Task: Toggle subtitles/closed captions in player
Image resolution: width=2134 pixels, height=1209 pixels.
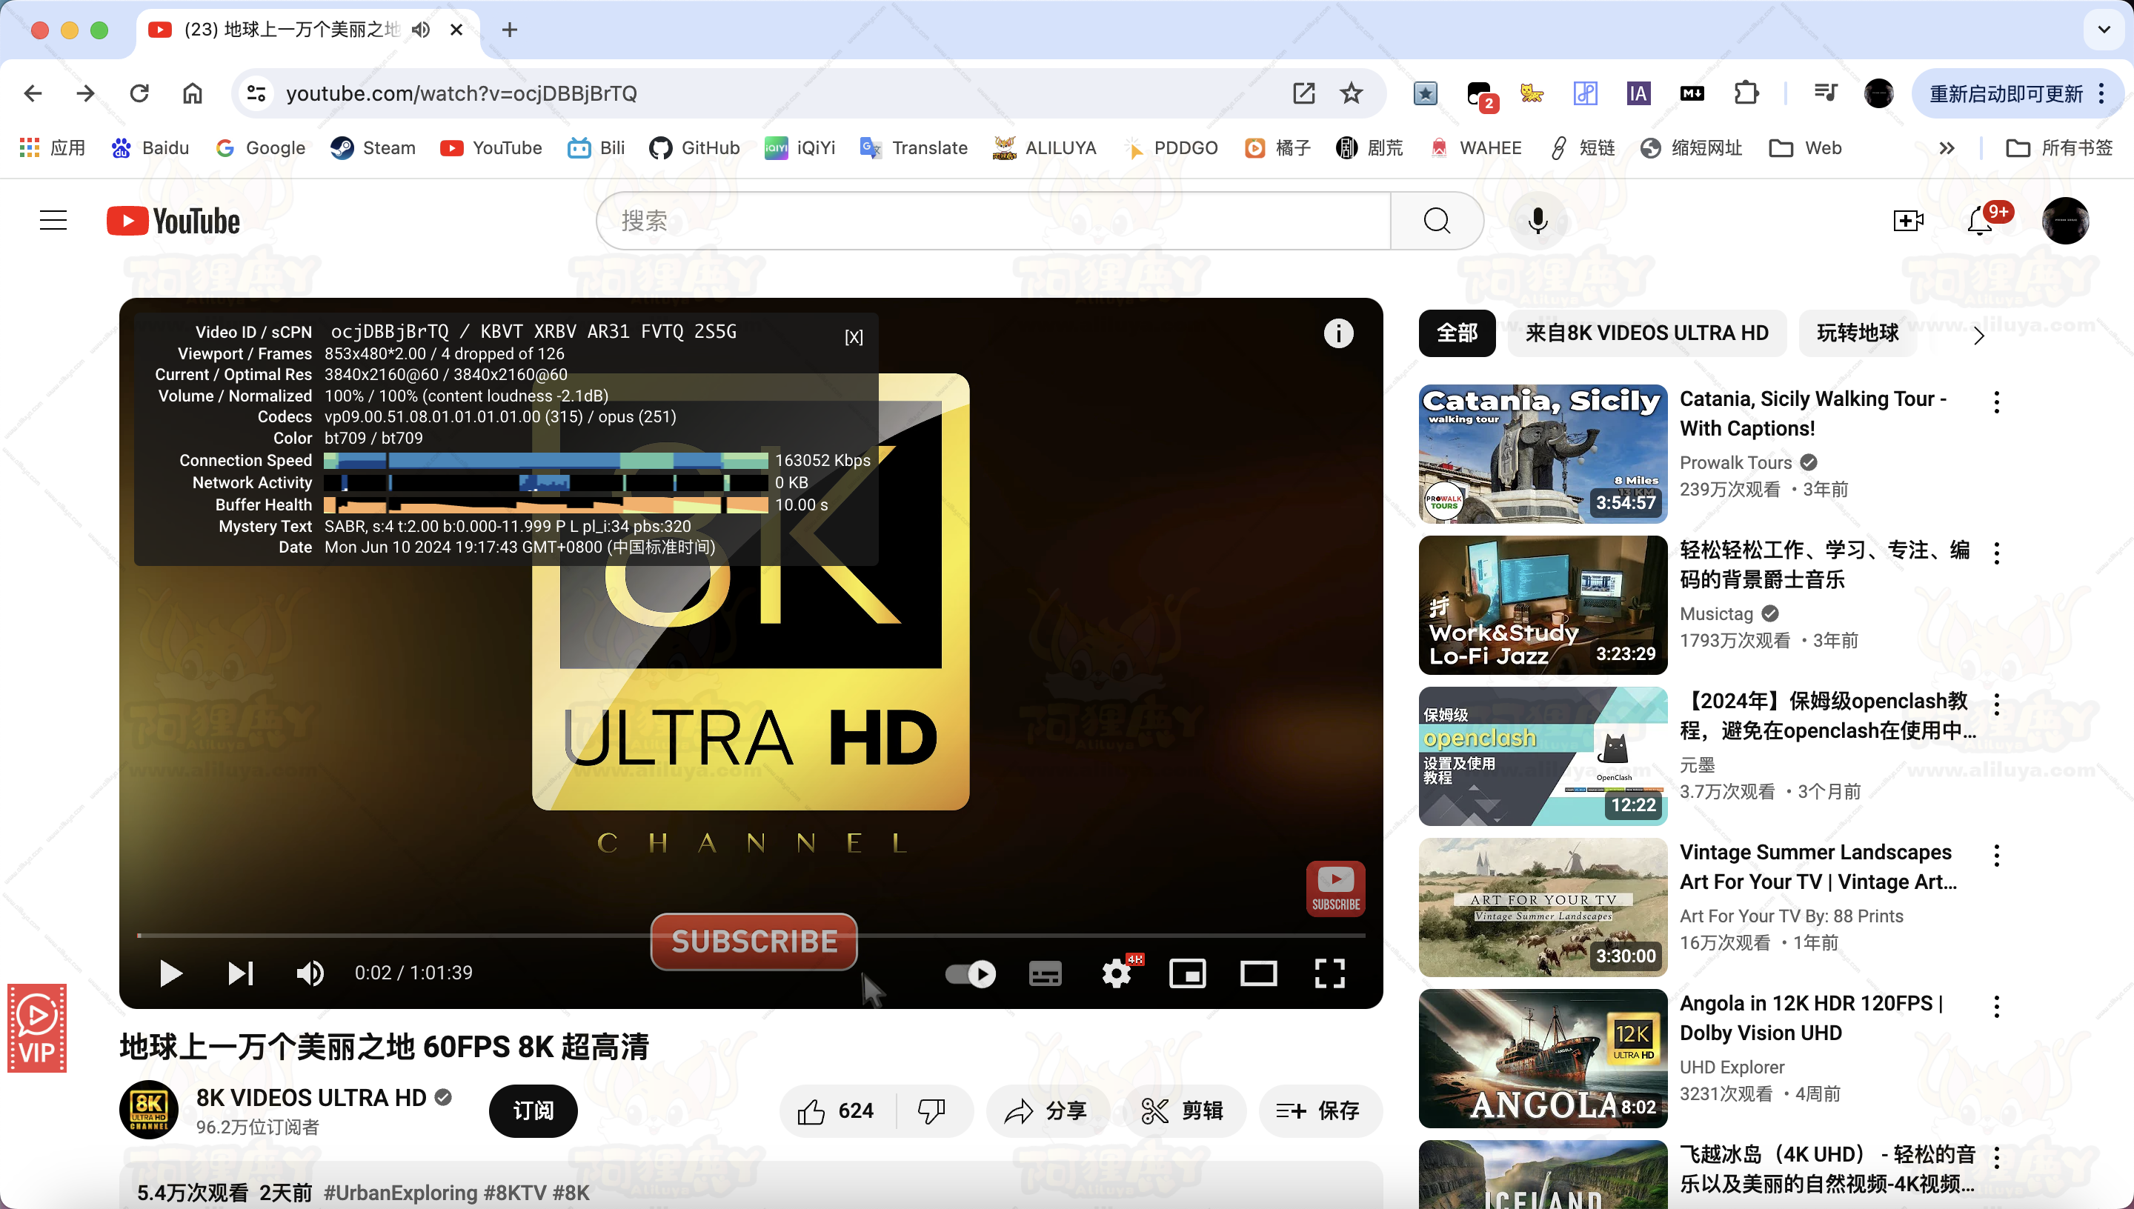Action: coord(1046,973)
